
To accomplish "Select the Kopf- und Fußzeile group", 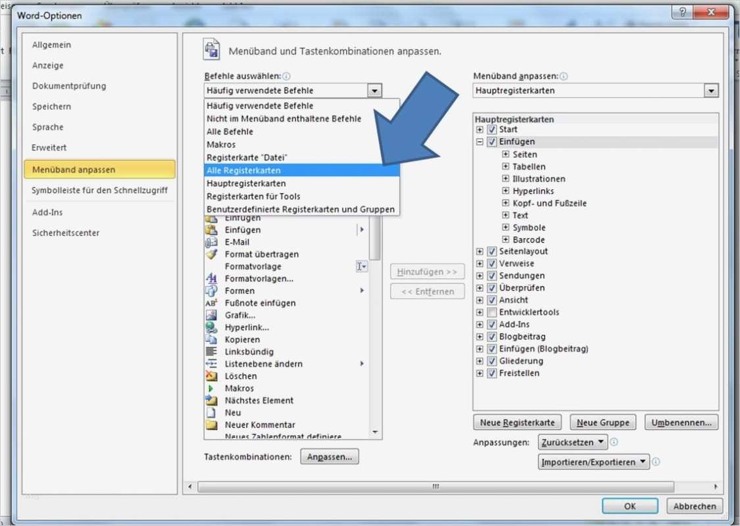I will tap(549, 203).
